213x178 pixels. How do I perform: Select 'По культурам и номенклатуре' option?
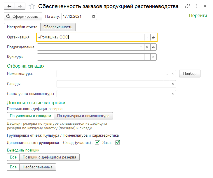coord(83,116)
